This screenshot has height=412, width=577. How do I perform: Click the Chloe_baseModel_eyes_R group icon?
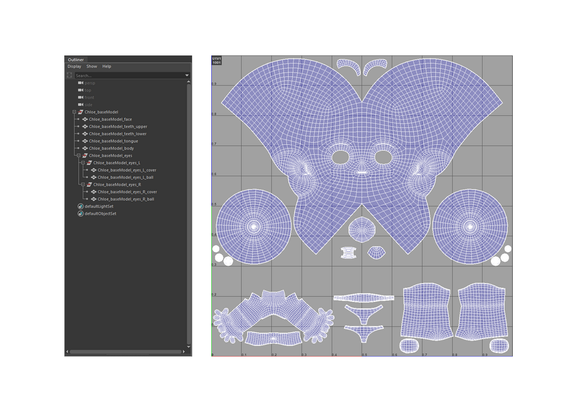coord(90,185)
